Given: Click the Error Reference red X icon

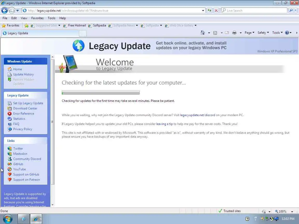Looking at the screenshot, I should 10,114.
